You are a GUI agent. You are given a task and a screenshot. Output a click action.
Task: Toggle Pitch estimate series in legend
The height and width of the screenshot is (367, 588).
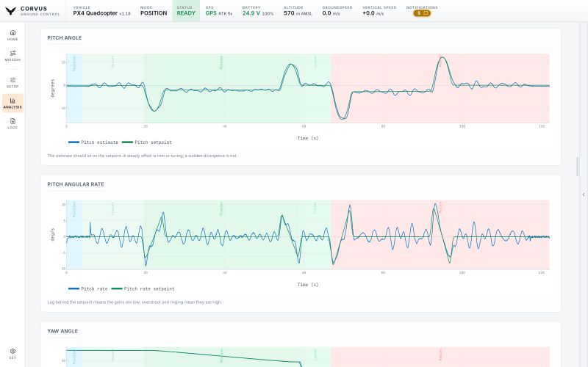[93, 142]
